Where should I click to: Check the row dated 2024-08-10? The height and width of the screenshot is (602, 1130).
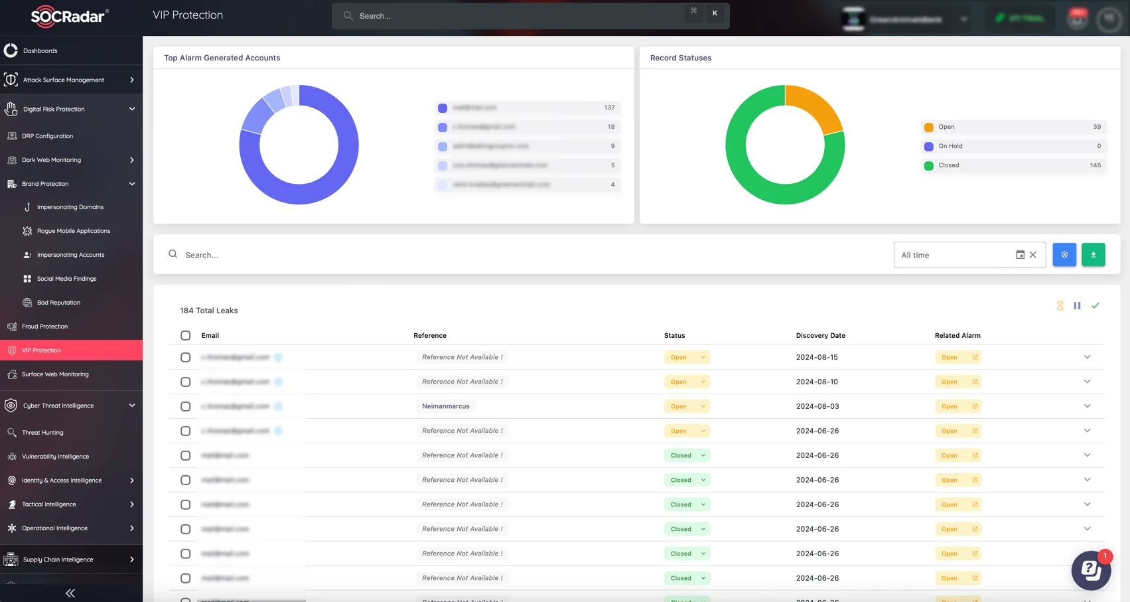tap(186, 382)
